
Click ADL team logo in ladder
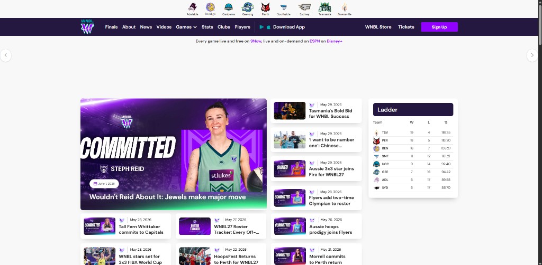[x=376, y=180]
